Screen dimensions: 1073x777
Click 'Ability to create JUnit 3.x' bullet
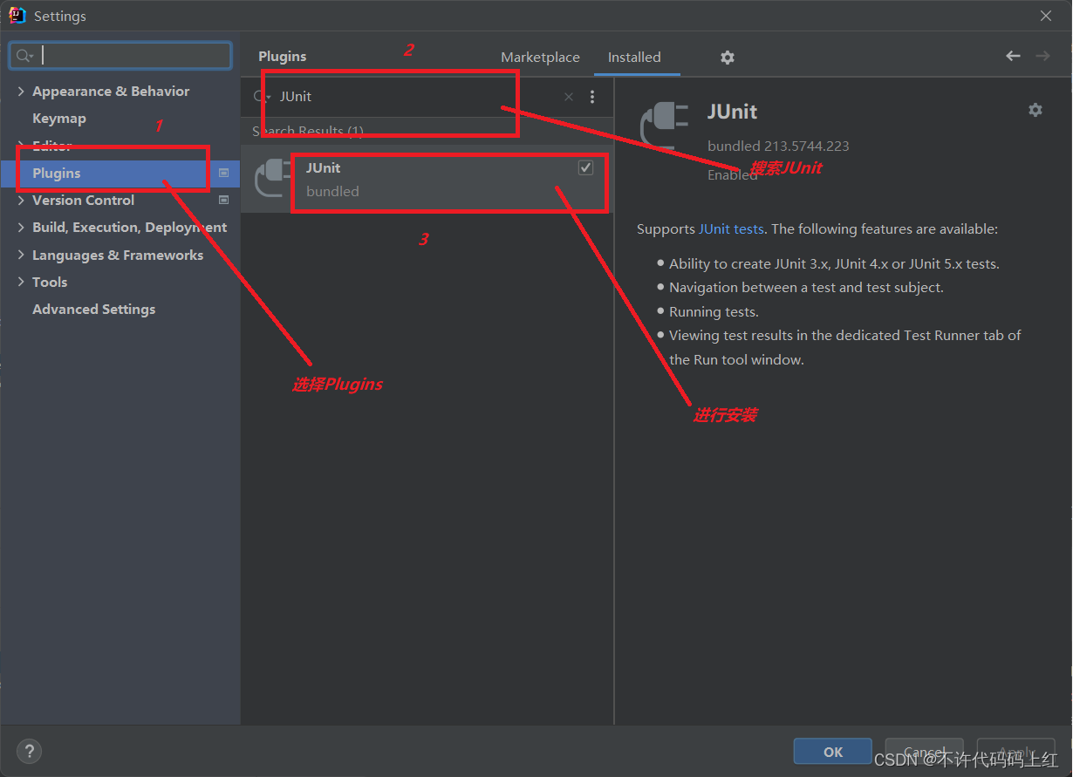point(834,263)
